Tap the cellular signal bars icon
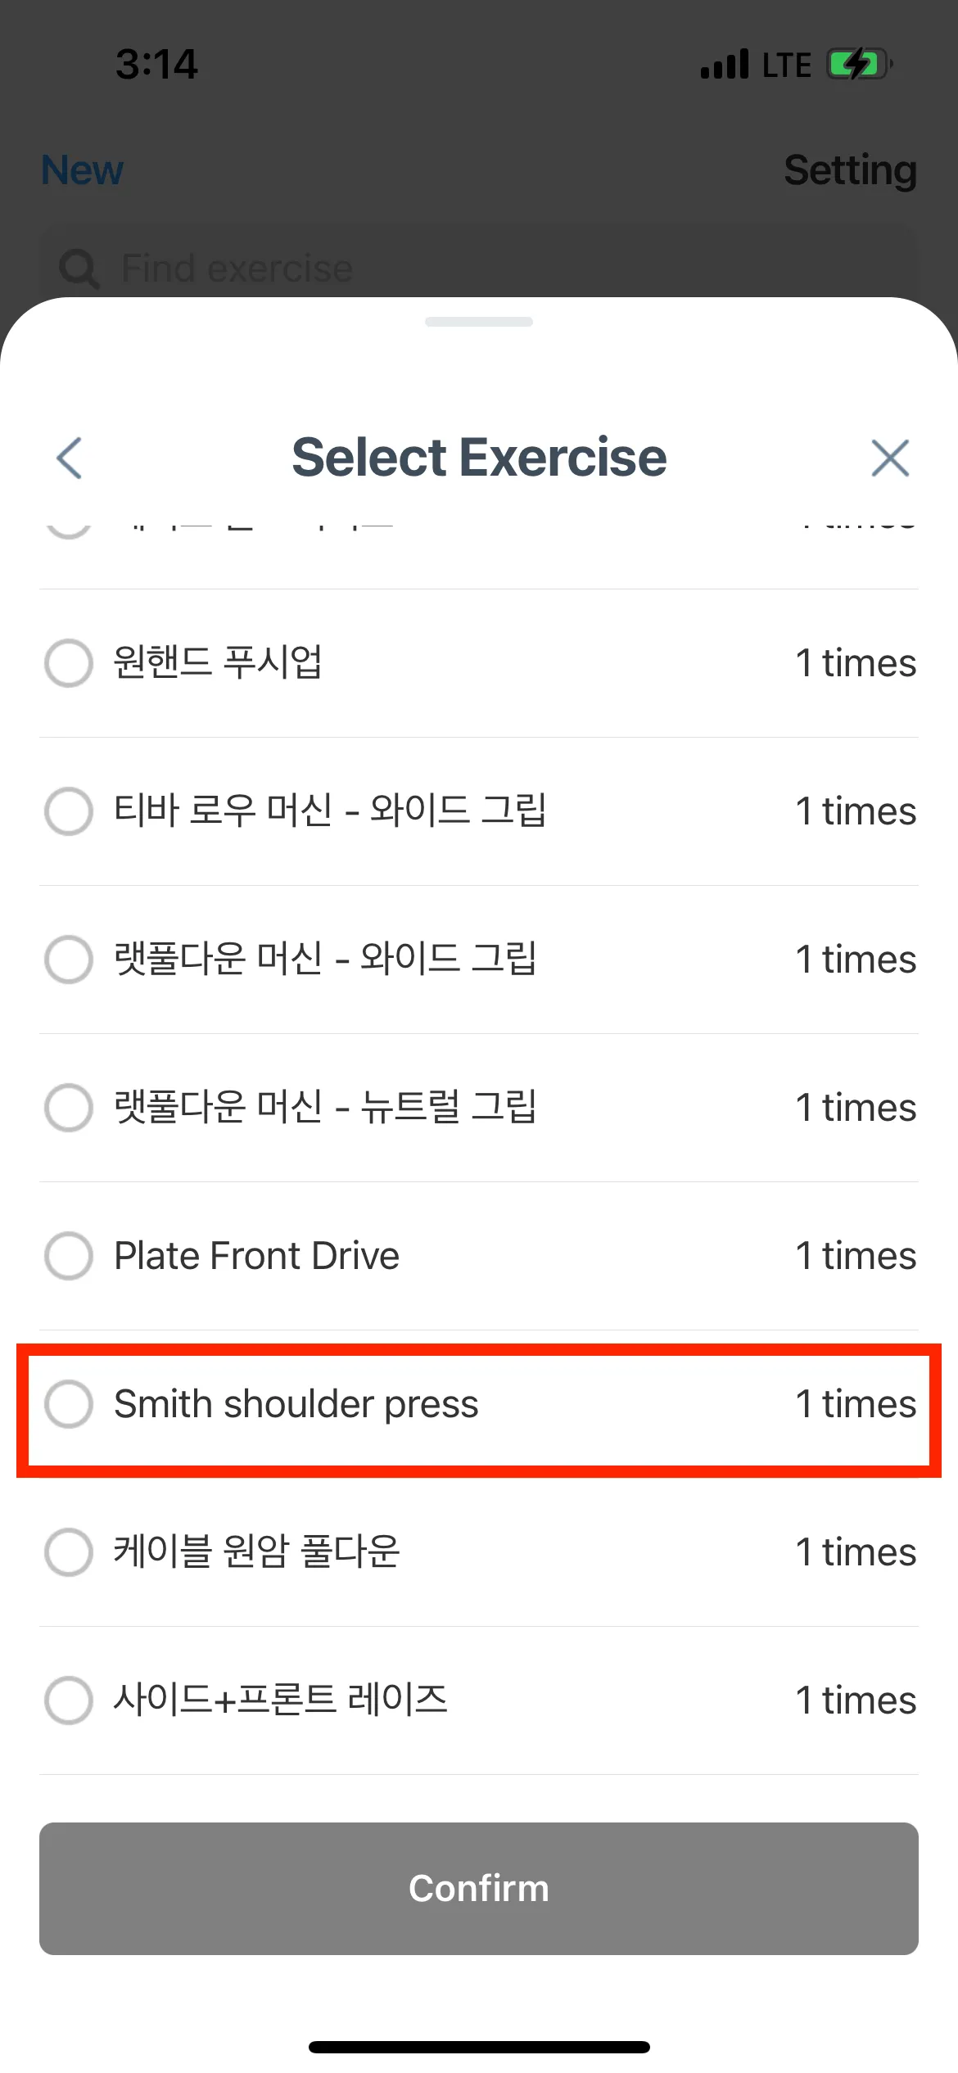The height and width of the screenshot is (2073, 958). (x=725, y=64)
